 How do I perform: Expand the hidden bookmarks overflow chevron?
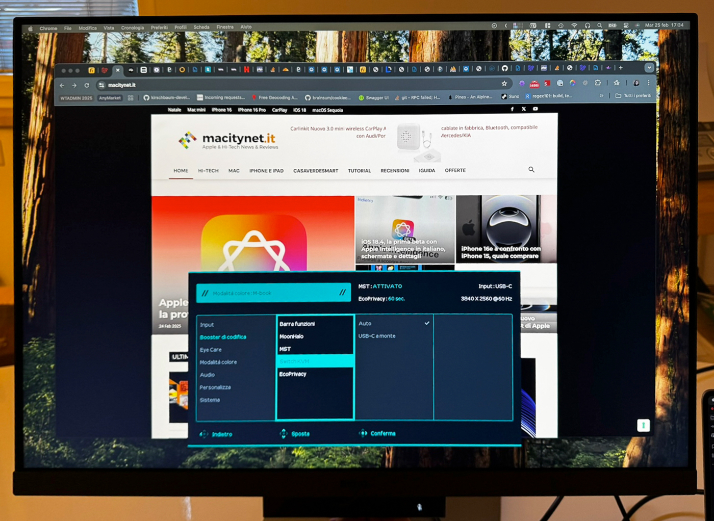(601, 96)
